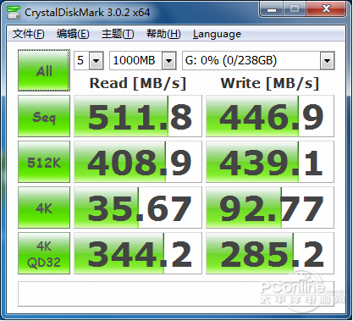Click the 4K read result 35.67
The height and width of the screenshot is (321, 353).
click(138, 208)
